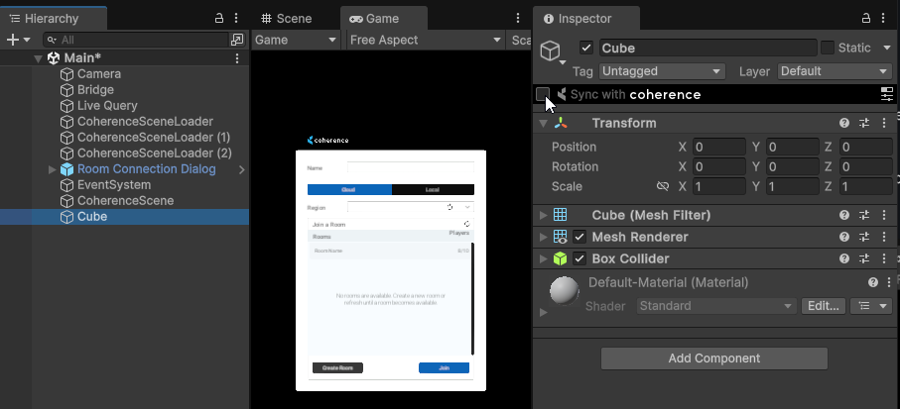Click the search-by-type icon beside Hierarchy search

click(237, 40)
